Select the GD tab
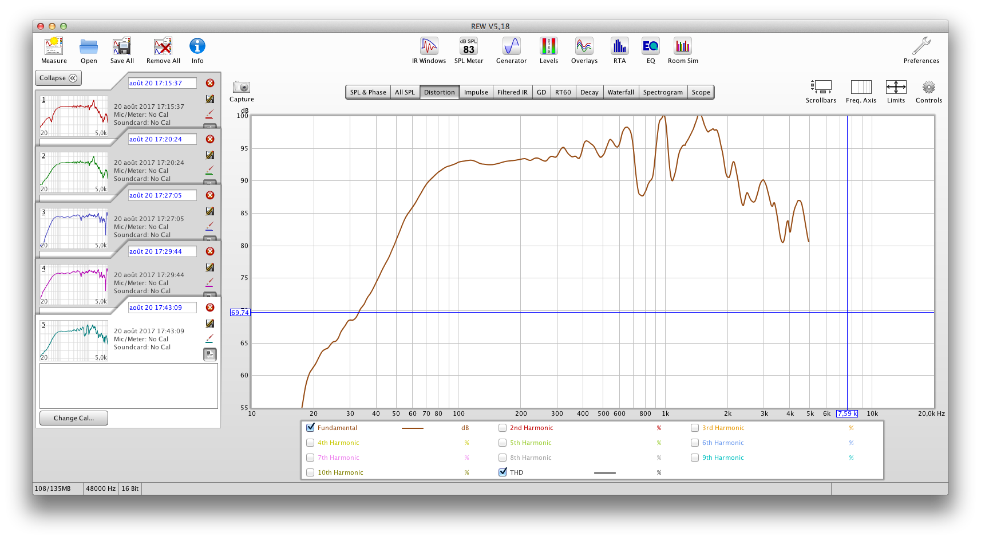981x540 pixels. (x=541, y=92)
